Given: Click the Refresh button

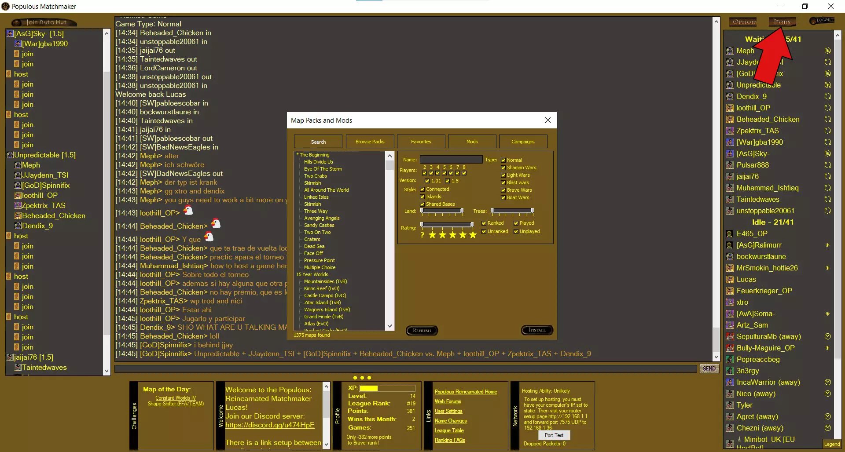Looking at the screenshot, I should click(x=422, y=331).
